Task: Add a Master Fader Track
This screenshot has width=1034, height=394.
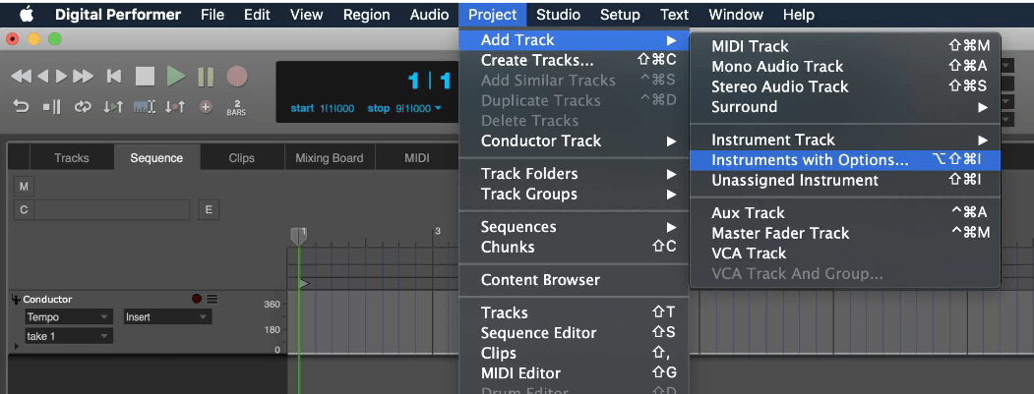Action: point(845,233)
